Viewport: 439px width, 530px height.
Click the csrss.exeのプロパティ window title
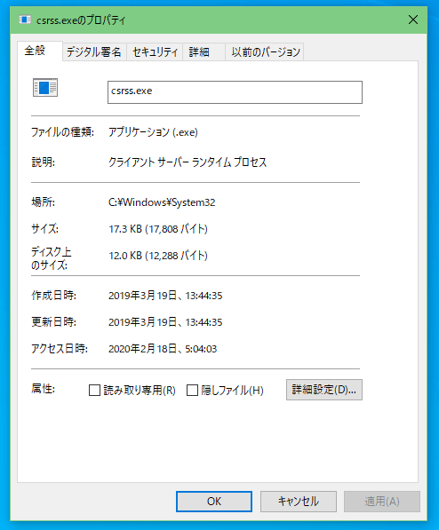81,20
